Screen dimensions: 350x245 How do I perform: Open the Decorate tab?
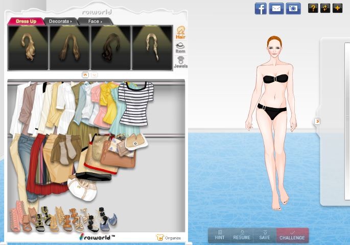(60, 21)
